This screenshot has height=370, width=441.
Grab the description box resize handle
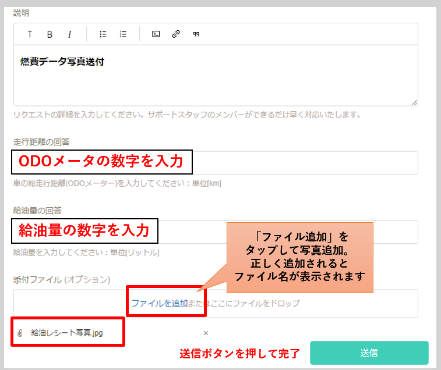415,102
